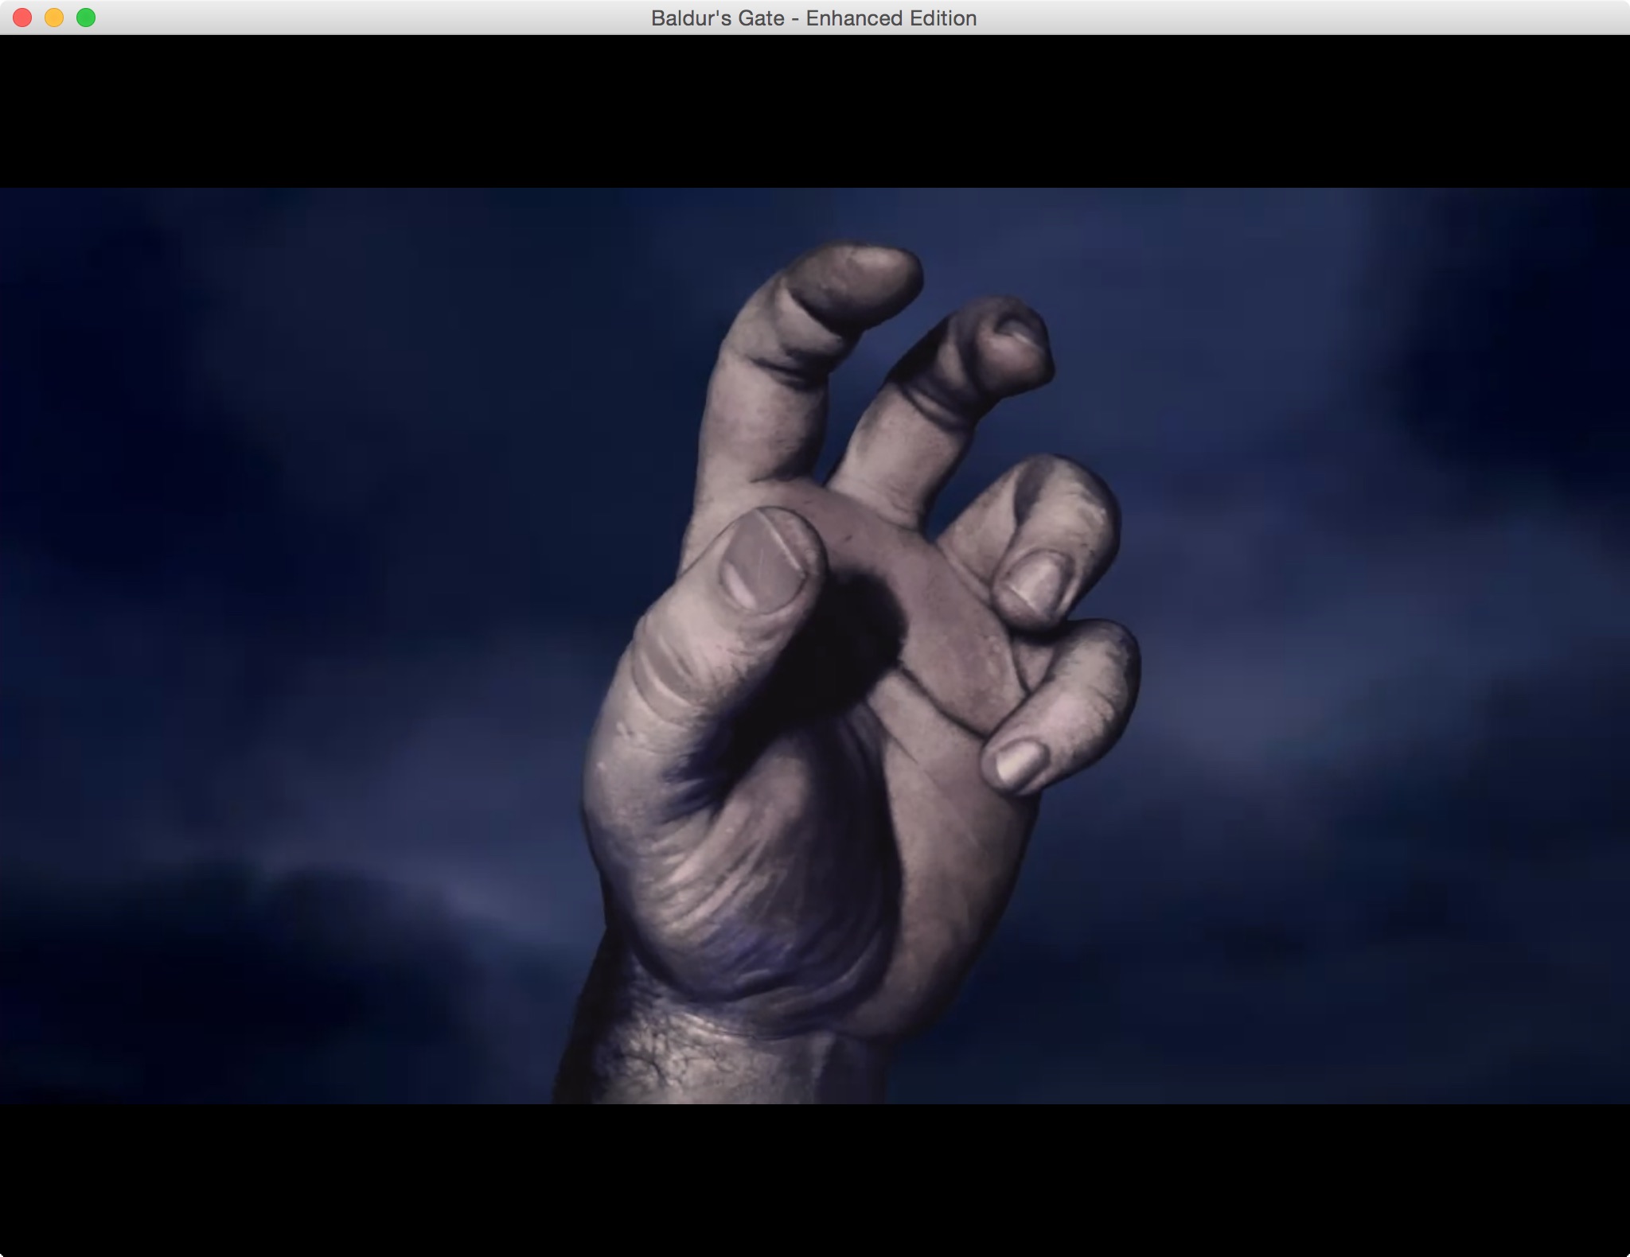Close the Baldur's Gate window
1630x1257 pixels.
click(22, 18)
